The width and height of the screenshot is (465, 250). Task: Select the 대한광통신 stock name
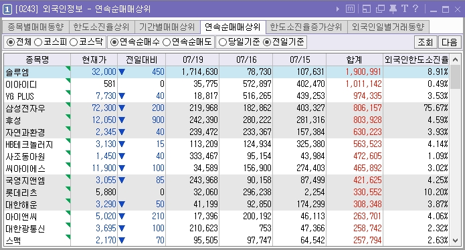(x=25, y=229)
